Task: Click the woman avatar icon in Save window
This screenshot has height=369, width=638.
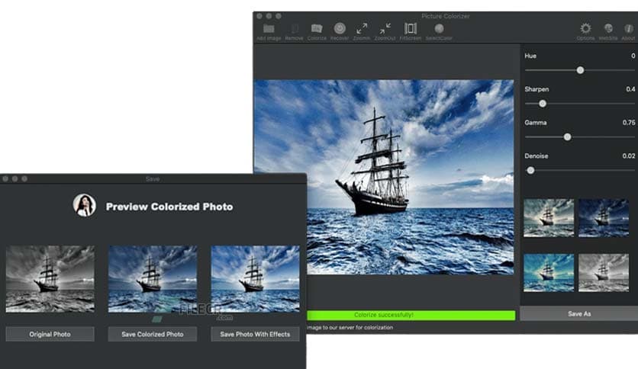Action: [85, 205]
